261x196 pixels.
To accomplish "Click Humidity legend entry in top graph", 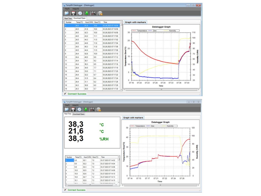I will 170,31.
